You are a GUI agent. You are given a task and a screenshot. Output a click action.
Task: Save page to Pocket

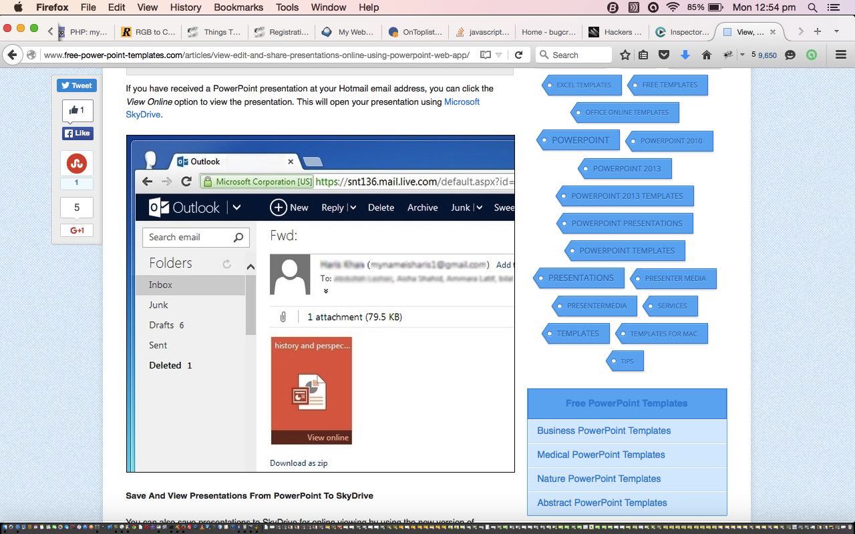point(664,55)
